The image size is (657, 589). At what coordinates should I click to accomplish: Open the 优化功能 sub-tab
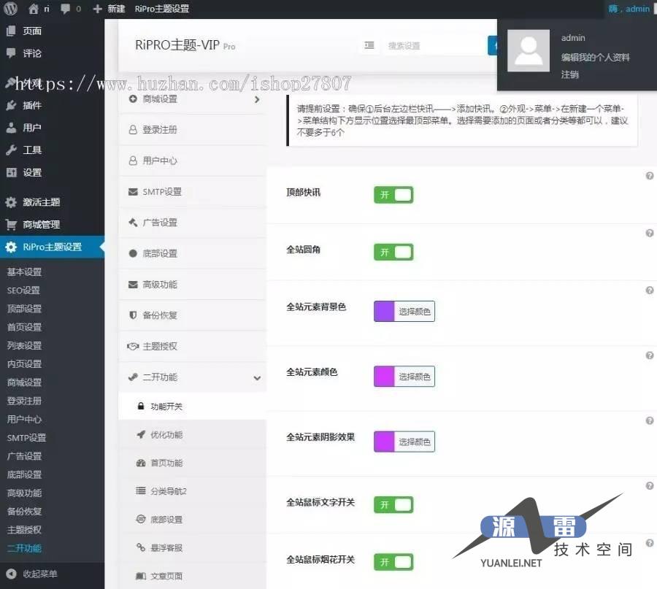[192, 434]
